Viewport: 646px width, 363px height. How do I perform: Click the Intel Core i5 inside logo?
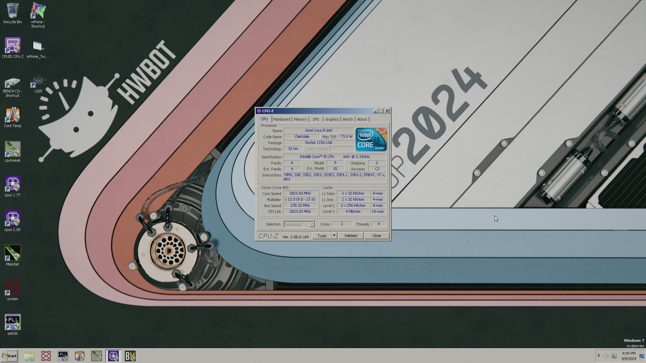[371, 139]
